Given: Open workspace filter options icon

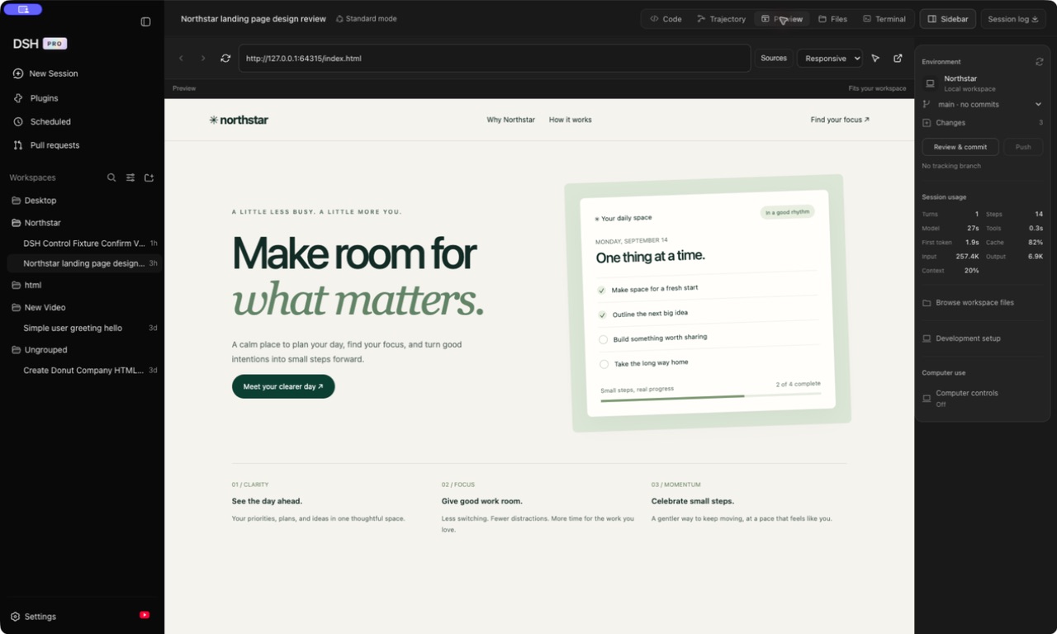Looking at the screenshot, I should click(130, 177).
